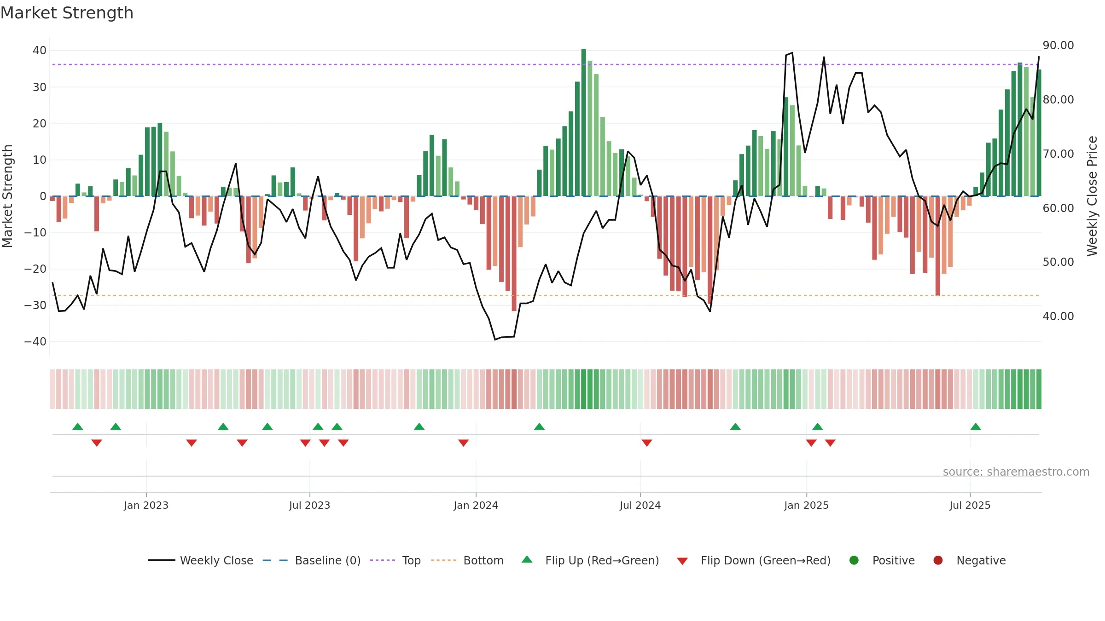The width and height of the screenshot is (1105, 621).
Task: Click the 70.00 price axis label
Action: (1058, 154)
